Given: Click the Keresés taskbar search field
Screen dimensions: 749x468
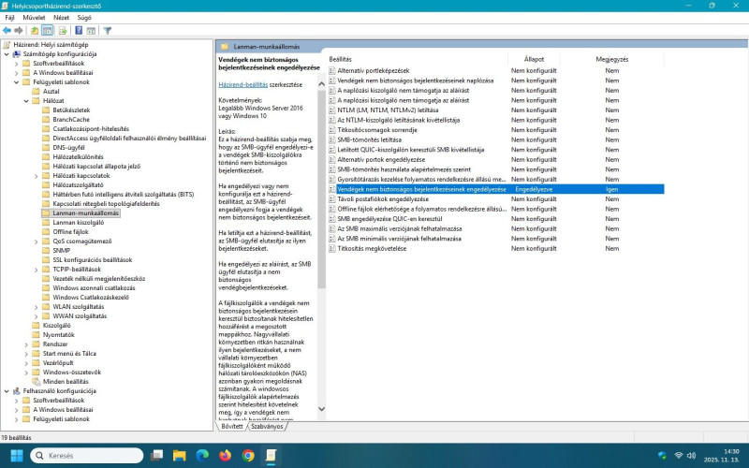Looking at the screenshot, I should 86,455.
